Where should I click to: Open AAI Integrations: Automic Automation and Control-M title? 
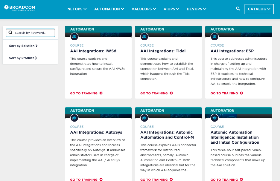point(167,135)
